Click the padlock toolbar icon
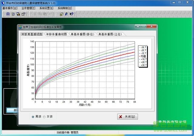 (x=61, y=14)
